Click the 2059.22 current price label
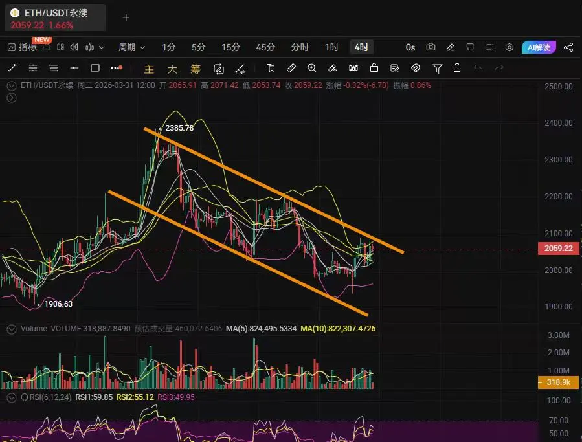Image resolution: width=582 pixels, height=442 pixels. 558,249
